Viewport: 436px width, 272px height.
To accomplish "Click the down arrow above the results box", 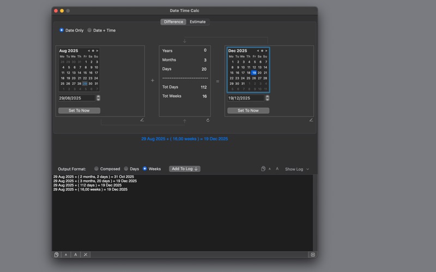I will coord(185,41).
